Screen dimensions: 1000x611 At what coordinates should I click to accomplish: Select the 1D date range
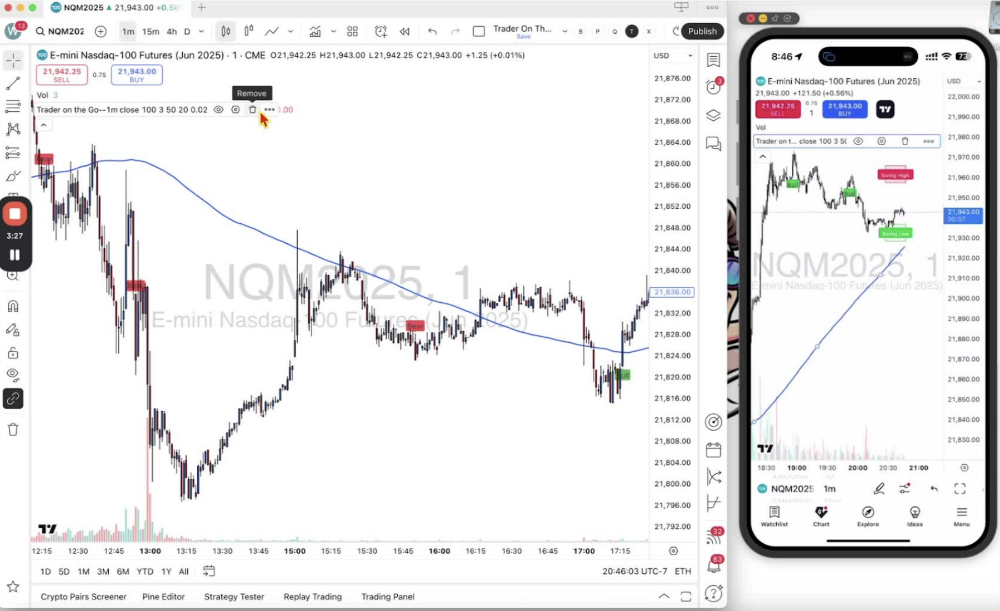(46, 571)
